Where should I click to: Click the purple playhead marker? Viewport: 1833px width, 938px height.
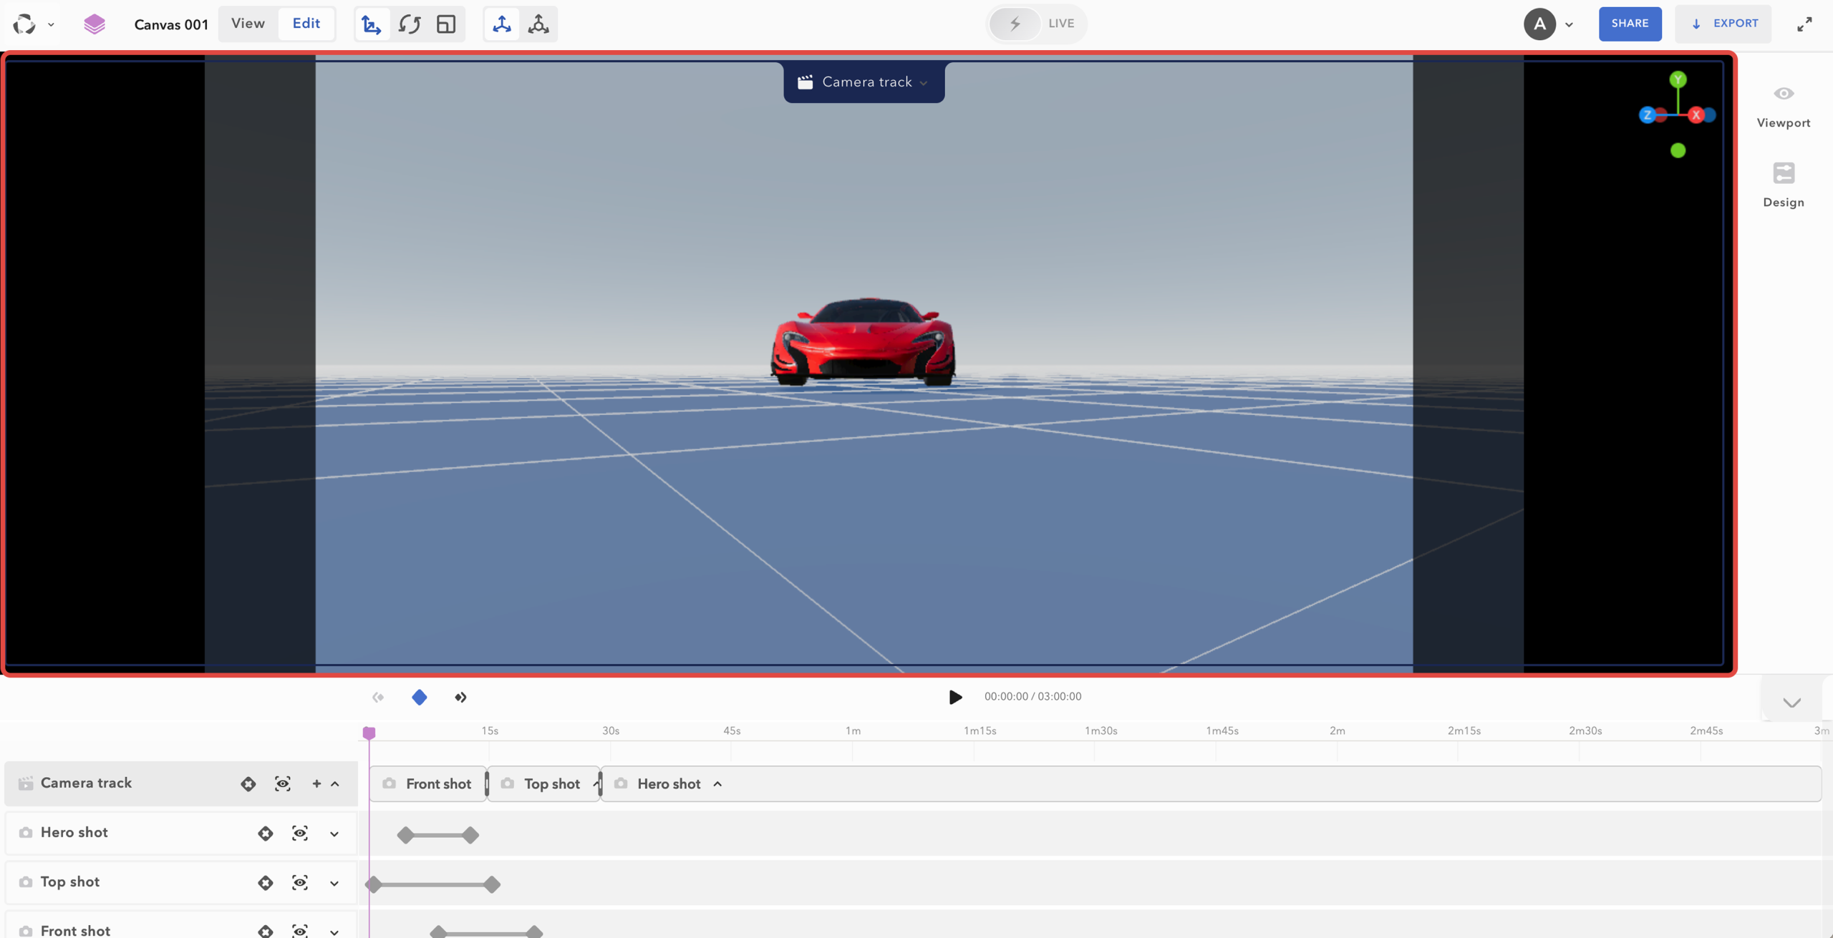[369, 732]
